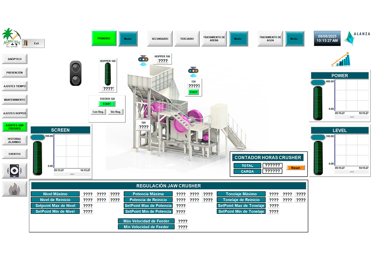Click the traffic light status indicator
372x263 pixels.
[x=76, y=73]
